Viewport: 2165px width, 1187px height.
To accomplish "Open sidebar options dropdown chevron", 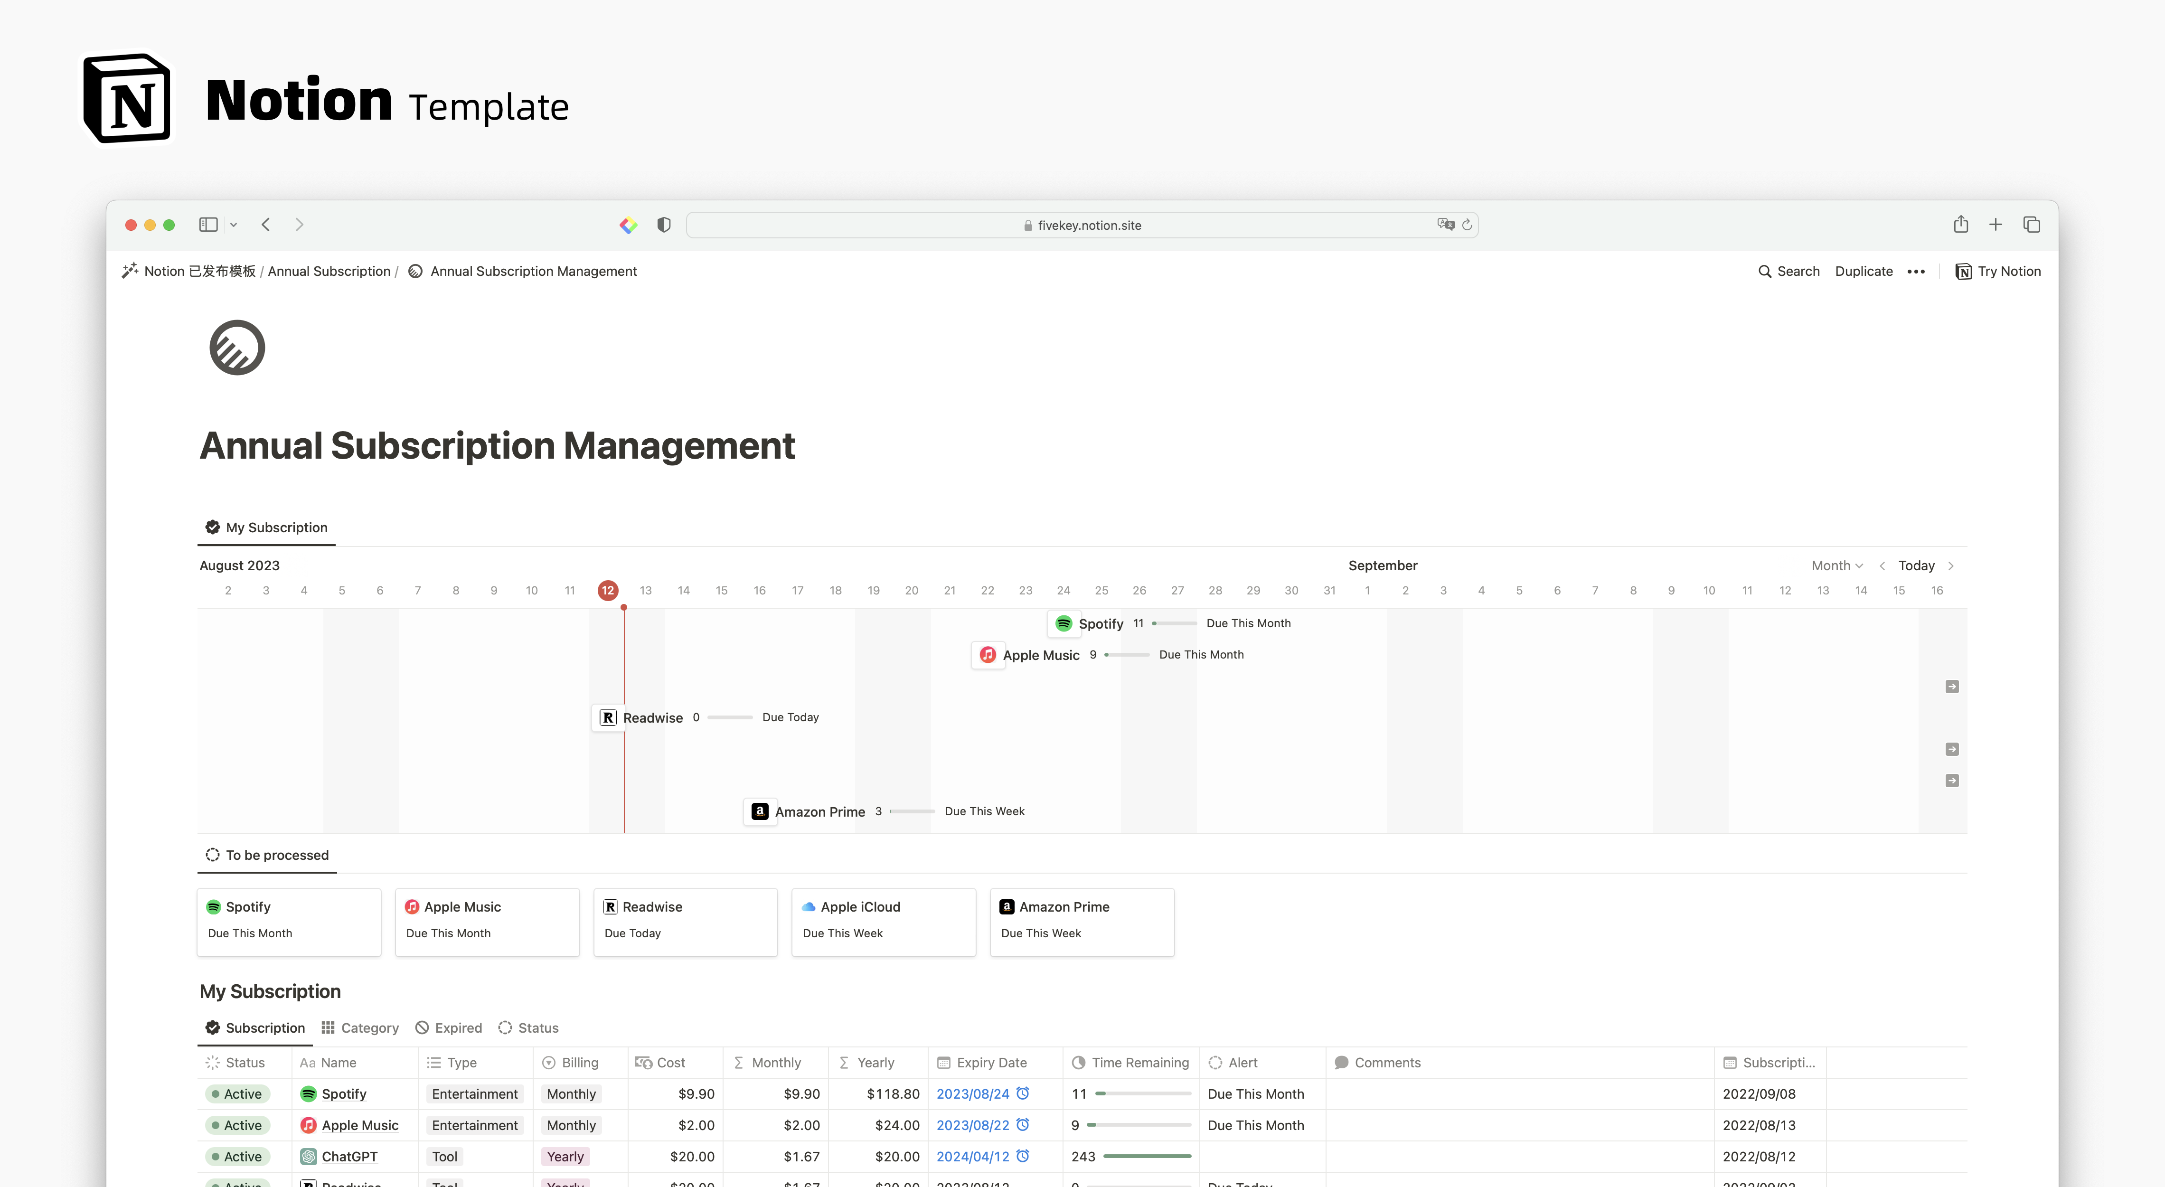I will click(234, 225).
